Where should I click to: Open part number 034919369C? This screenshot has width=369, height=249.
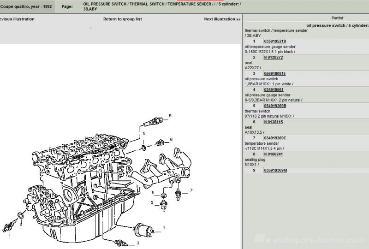275,138
